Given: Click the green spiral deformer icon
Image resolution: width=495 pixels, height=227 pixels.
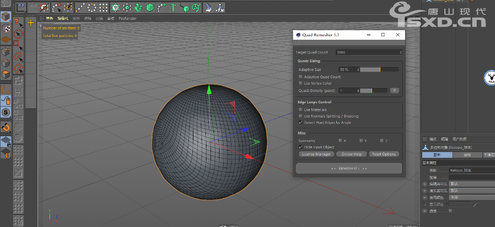Looking at the screenshot, I should pos(196,8).
